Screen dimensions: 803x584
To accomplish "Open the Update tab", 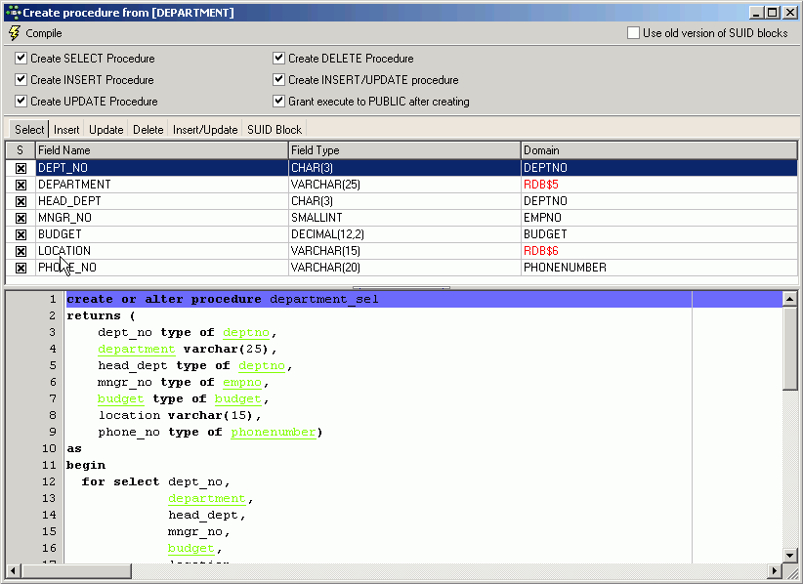I will 106,130.
